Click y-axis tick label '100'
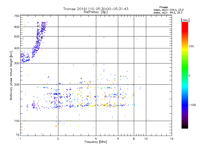 click(17, 121)
